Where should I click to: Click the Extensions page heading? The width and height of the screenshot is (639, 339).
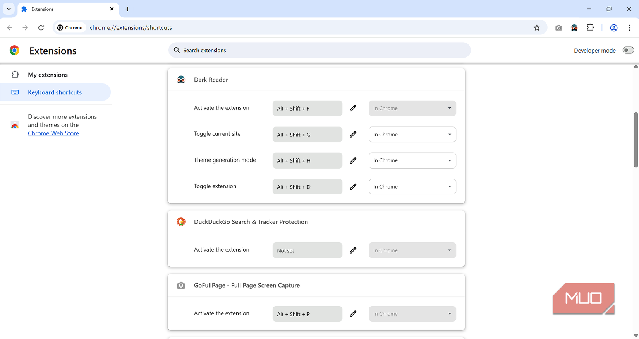click(53, 51)
